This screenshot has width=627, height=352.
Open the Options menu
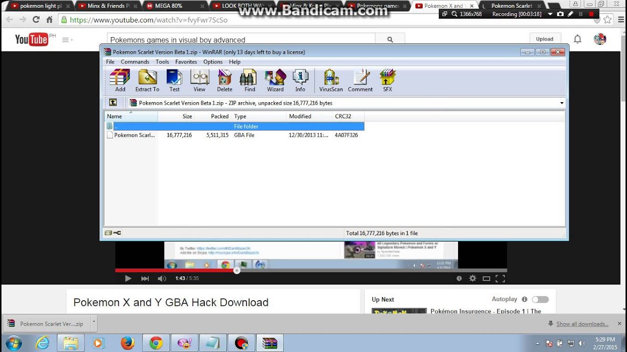(x=213, y=62)
